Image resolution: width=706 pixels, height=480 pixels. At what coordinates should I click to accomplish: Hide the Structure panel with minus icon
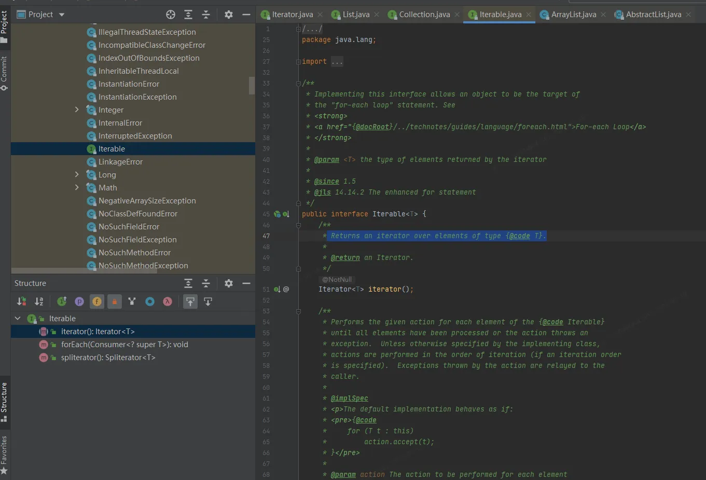click(x=246, y=283)
